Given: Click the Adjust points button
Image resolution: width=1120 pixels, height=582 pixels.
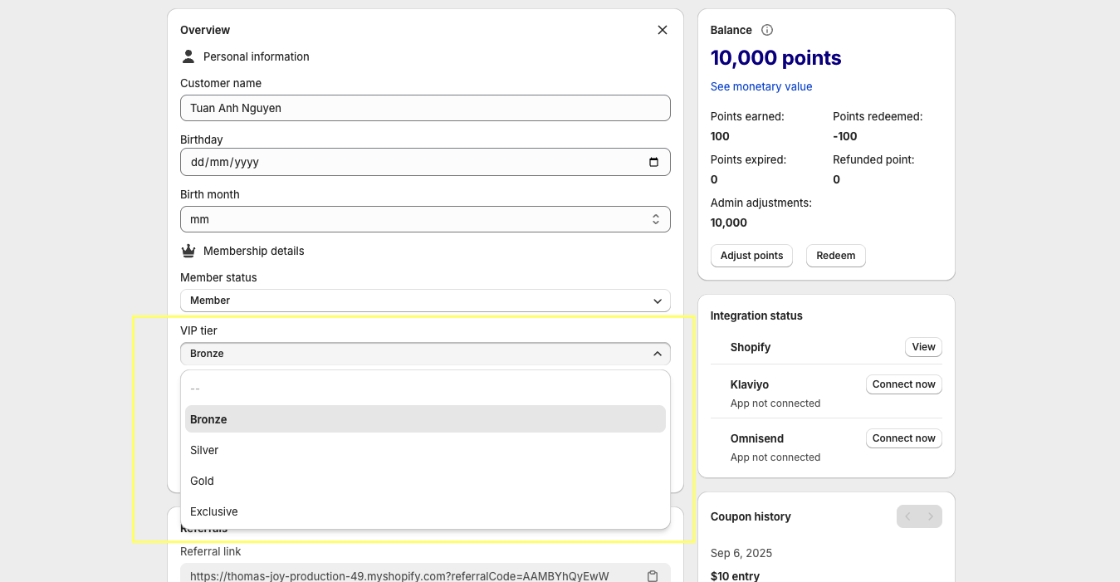Looking at the screenshot, I should tap(751, 256).
